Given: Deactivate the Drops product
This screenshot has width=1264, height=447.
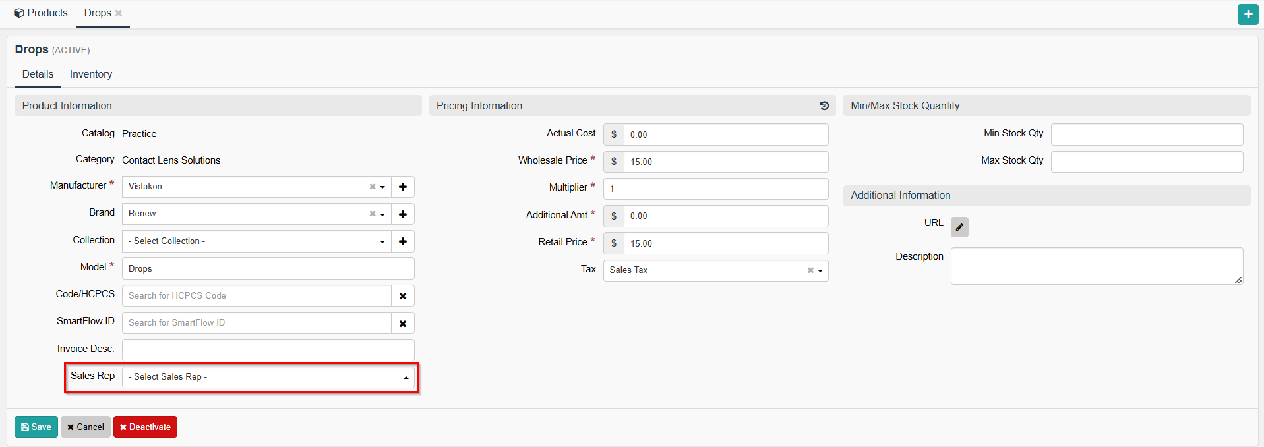Looking at the screenshot, I should point(145,427).
